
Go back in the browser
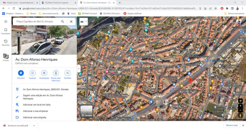tap(3, 9)
